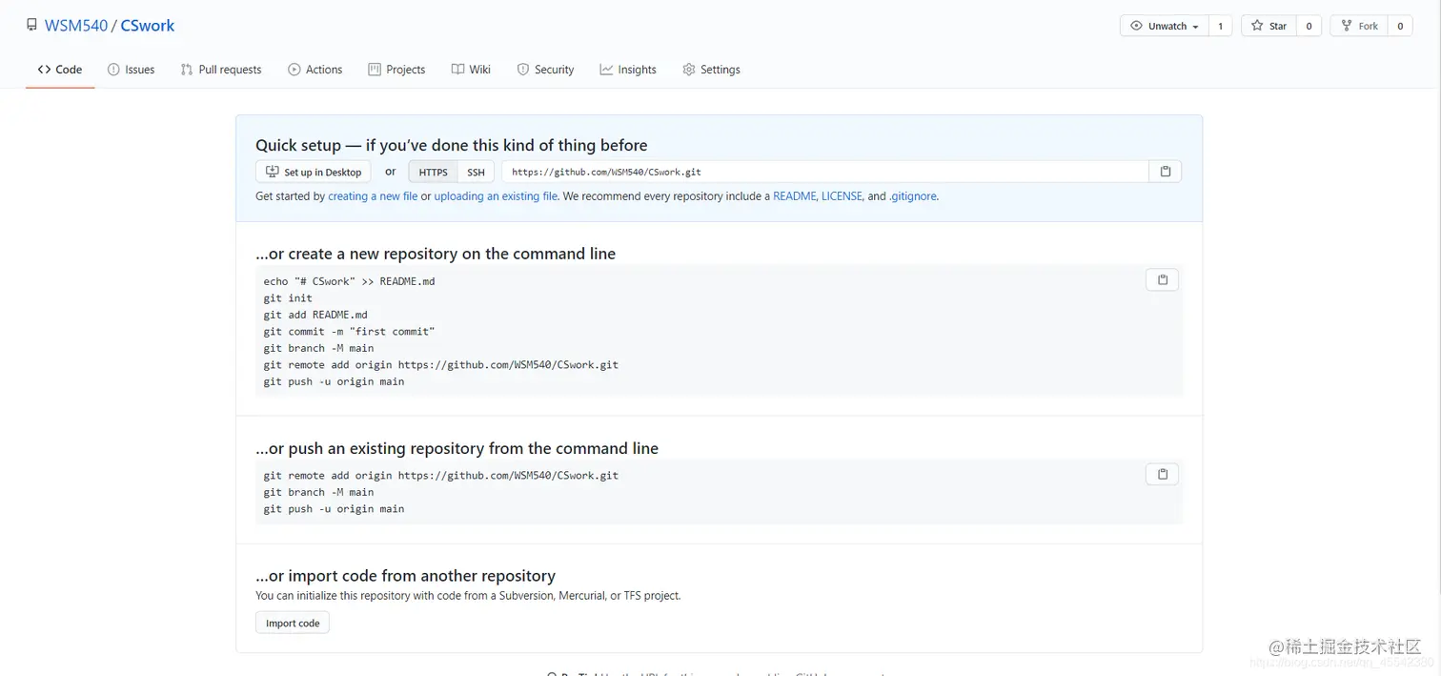Copy the push existing repository commands
Image resolution: width=1441 pixels, height=676 pixels.
coord(1162,475)
